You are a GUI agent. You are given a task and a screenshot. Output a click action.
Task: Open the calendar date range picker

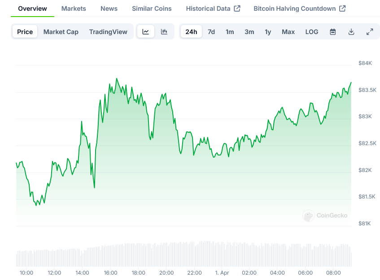click(x=333, y=32)
